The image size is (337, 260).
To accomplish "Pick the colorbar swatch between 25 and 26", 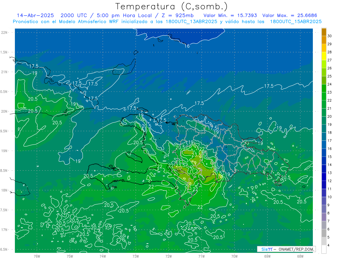I will [324, 72].
